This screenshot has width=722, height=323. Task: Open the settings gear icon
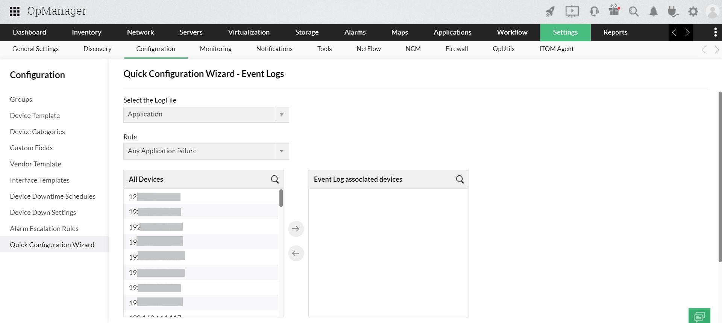click(x=693, y=12)
